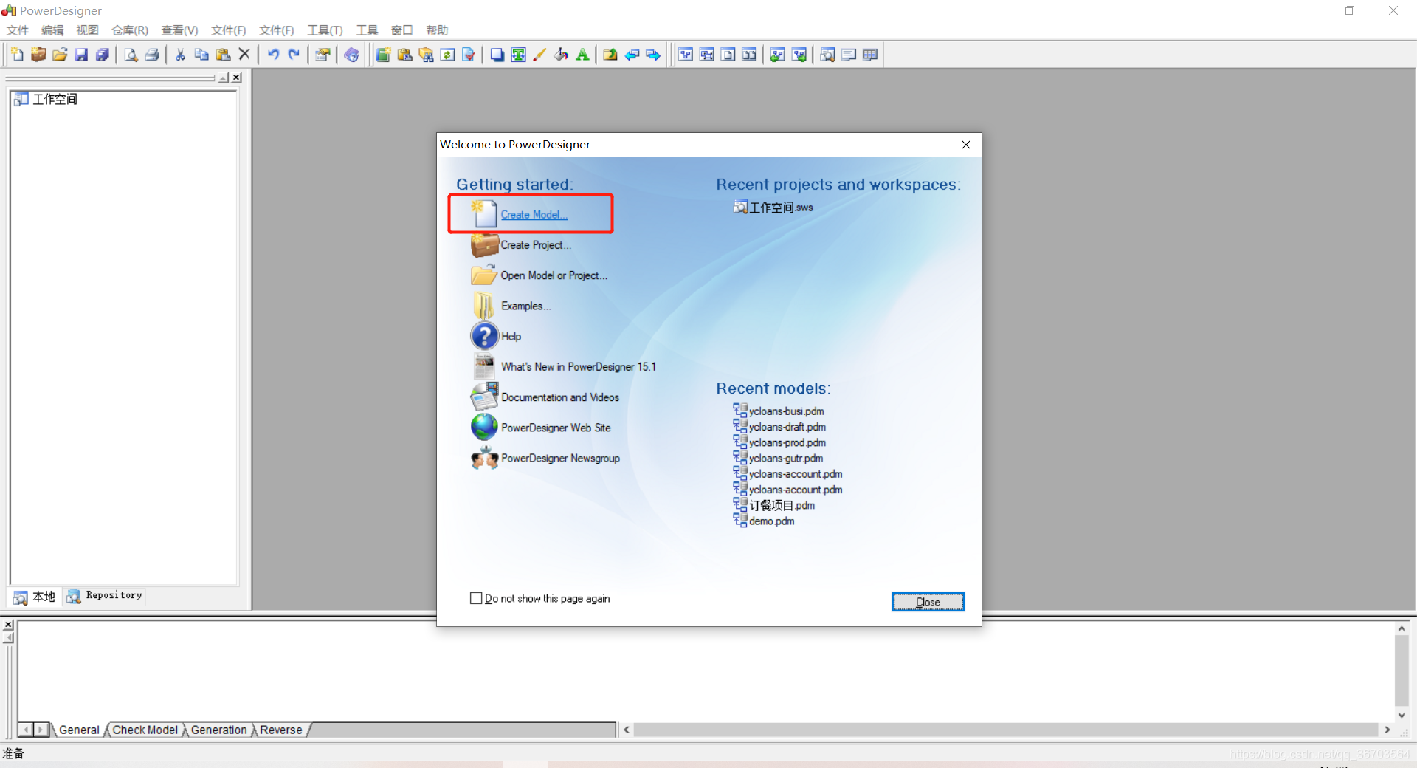This screenshot has width=1417, height=768.
Task: Open the 帮助 menu
Action: click(437, 30)
